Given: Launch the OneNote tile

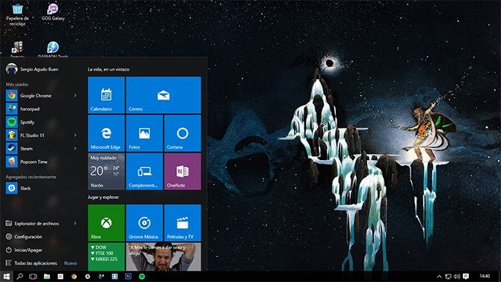Looking at the screenshot, I should 182,171.
